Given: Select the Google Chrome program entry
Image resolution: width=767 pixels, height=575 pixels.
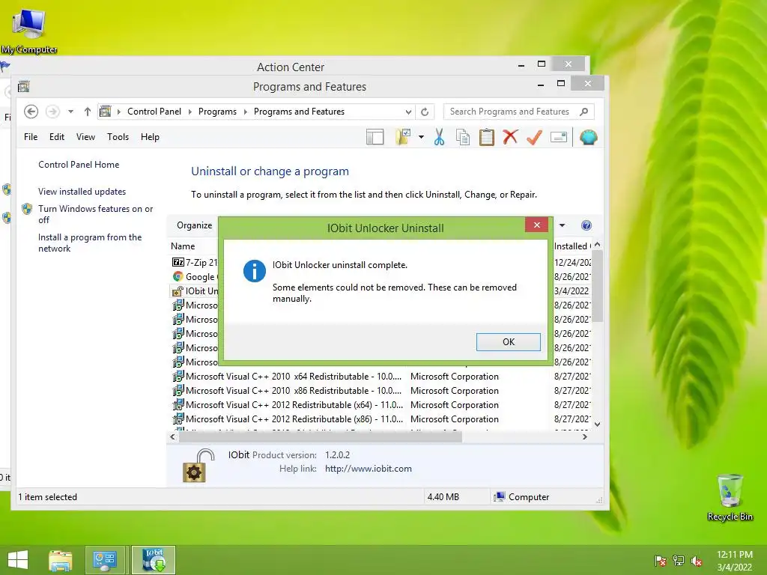Looking at the screenshot, I should click(x=194, y=277).
